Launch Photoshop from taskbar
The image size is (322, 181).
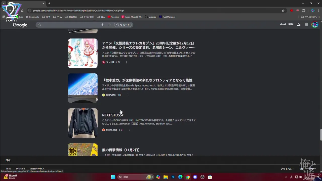tap(173, 177)
